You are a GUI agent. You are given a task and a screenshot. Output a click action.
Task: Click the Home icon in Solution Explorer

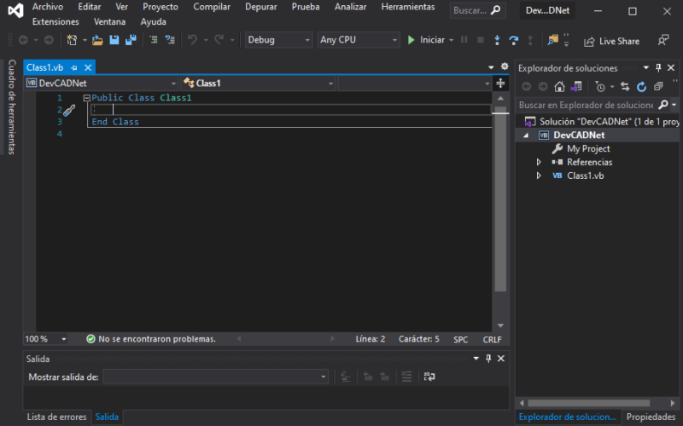coord(559,86)
